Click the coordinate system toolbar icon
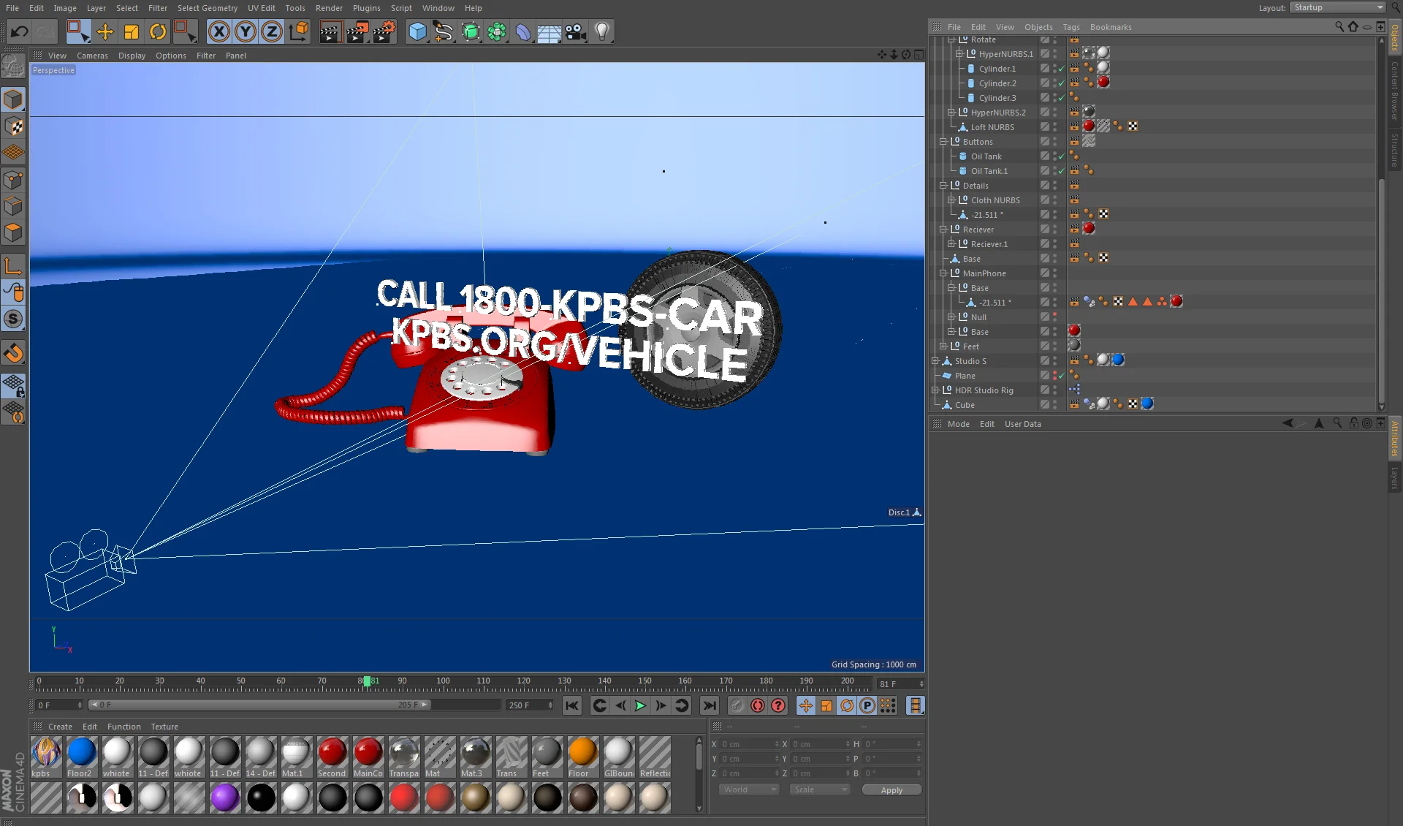 (x=299, y=31)
